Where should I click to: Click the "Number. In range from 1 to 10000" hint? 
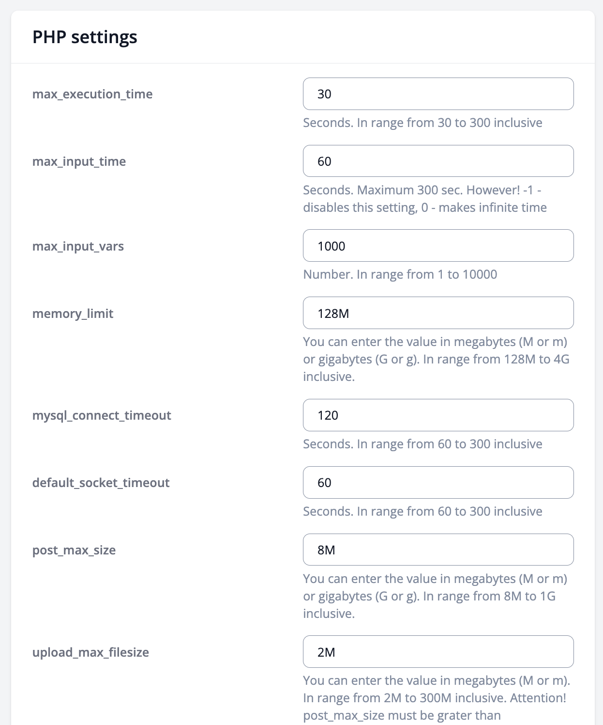coord(400,274)
